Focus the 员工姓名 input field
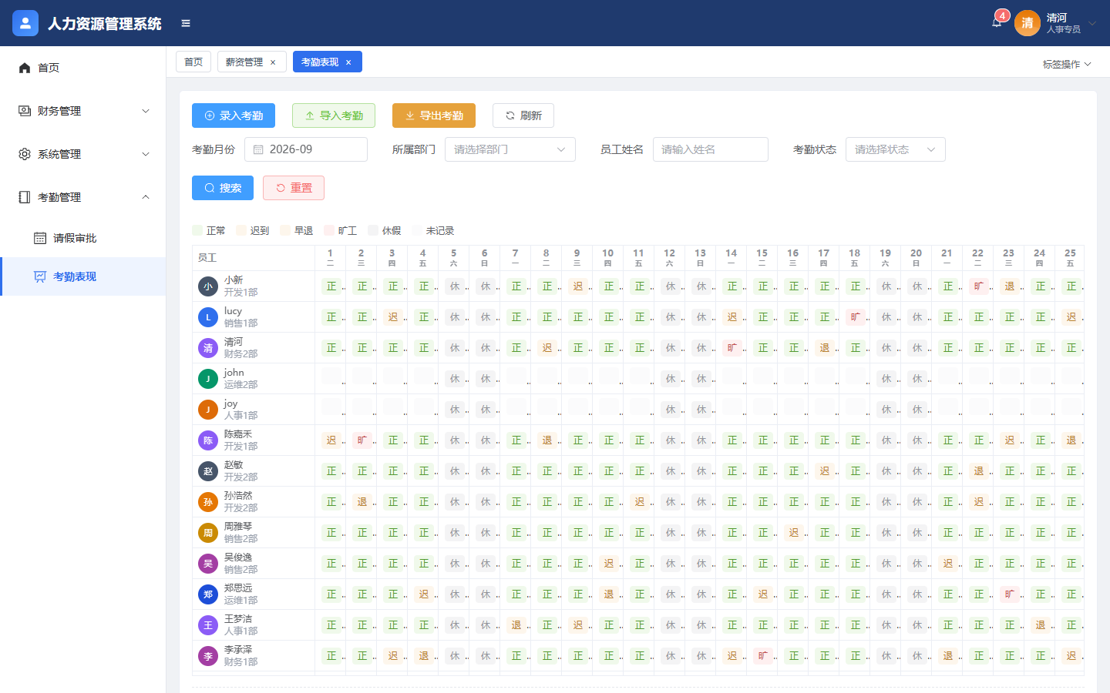 pyautogui.click(x=711, y=149)
